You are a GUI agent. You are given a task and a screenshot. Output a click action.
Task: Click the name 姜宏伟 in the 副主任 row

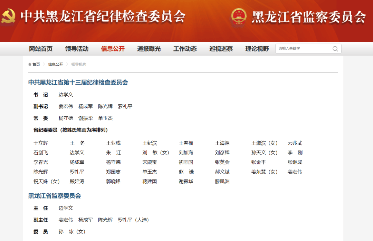coord(66,220)
